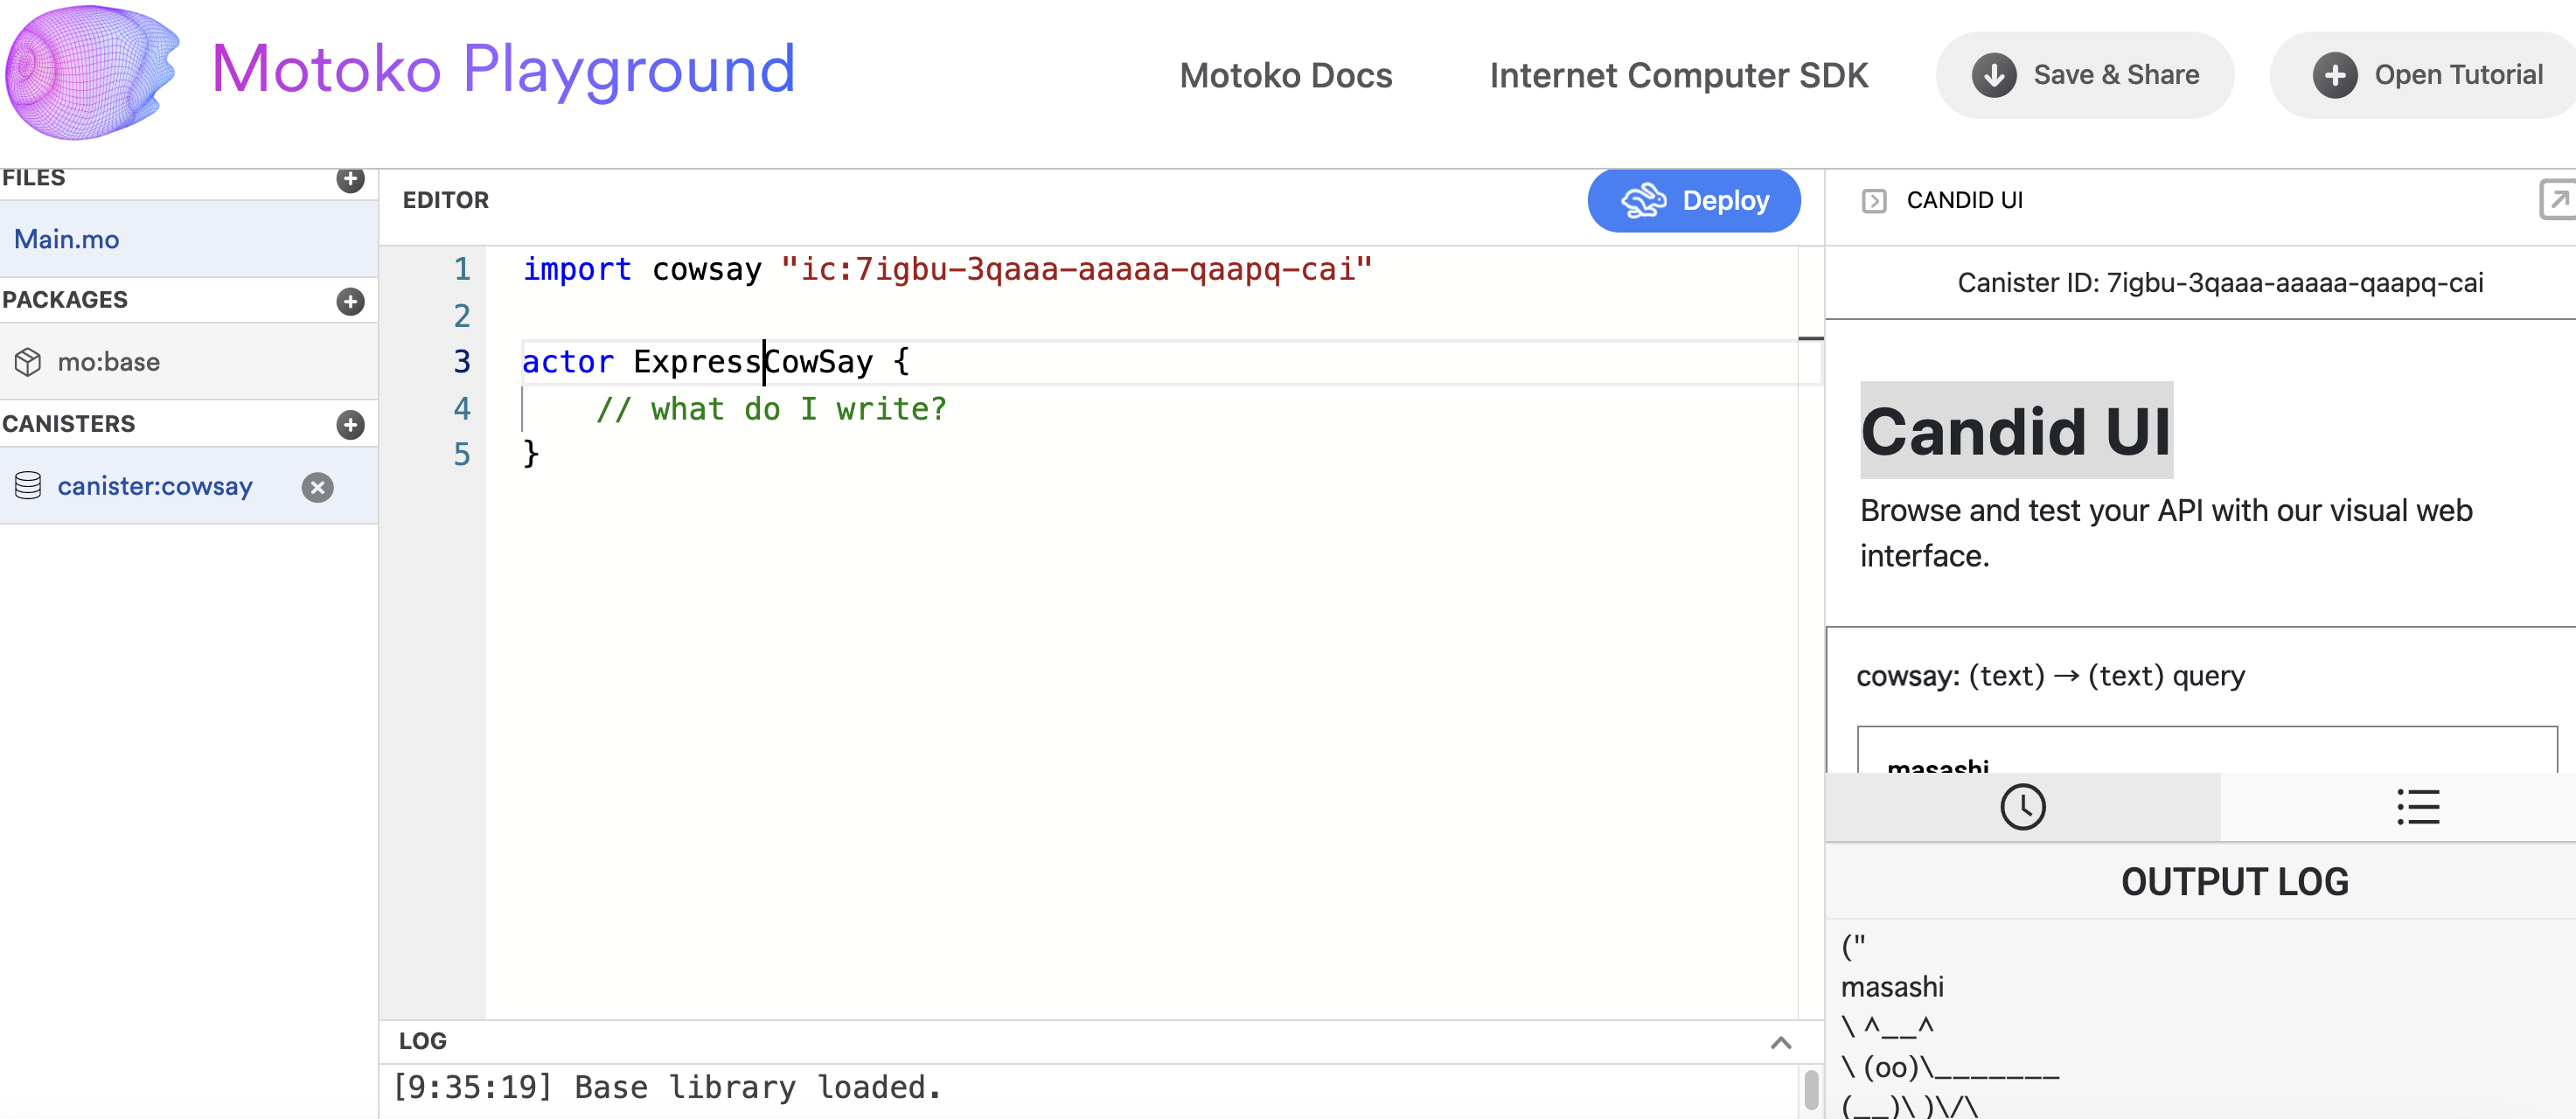Click the Motoko Playground logo image
The image size is (2576, 1119).
(92, 72)
